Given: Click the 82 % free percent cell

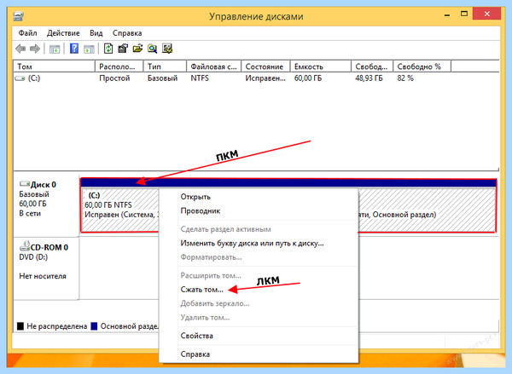Looking at the screenshot, I should pyautogui.click(x=405, y=78).
